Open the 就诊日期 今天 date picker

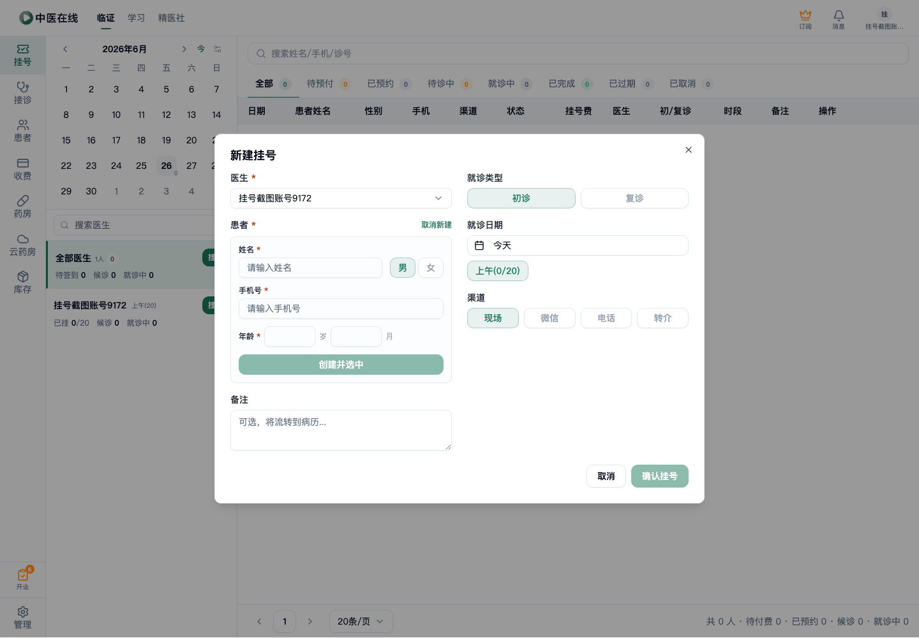click(578, 245)
